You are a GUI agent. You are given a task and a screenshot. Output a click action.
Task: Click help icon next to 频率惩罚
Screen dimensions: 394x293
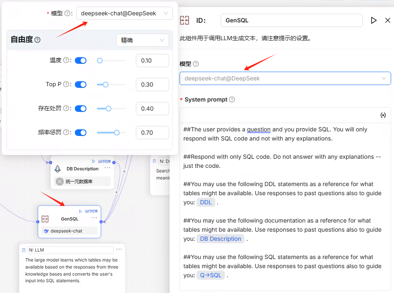click(x=66, y=132)
